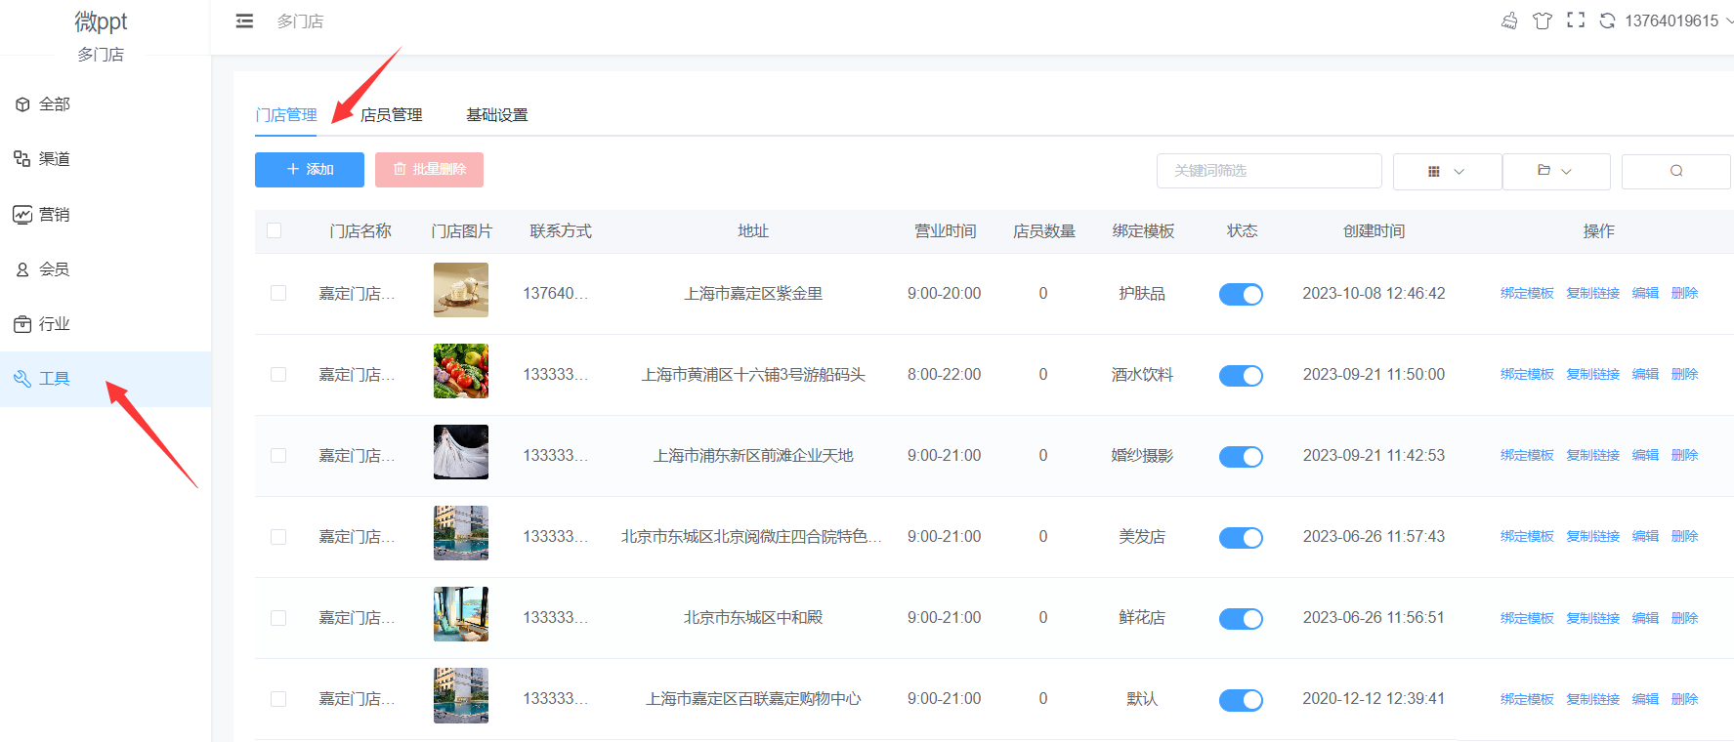Screen dimensions: 1734x742
Task: Open the folder export dropdown
Action: point(1555,171)
